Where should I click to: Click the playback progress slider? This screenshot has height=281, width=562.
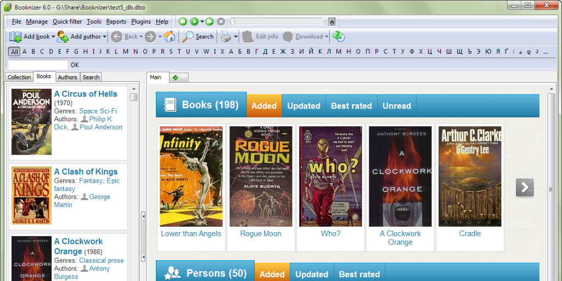pos(277,22)
